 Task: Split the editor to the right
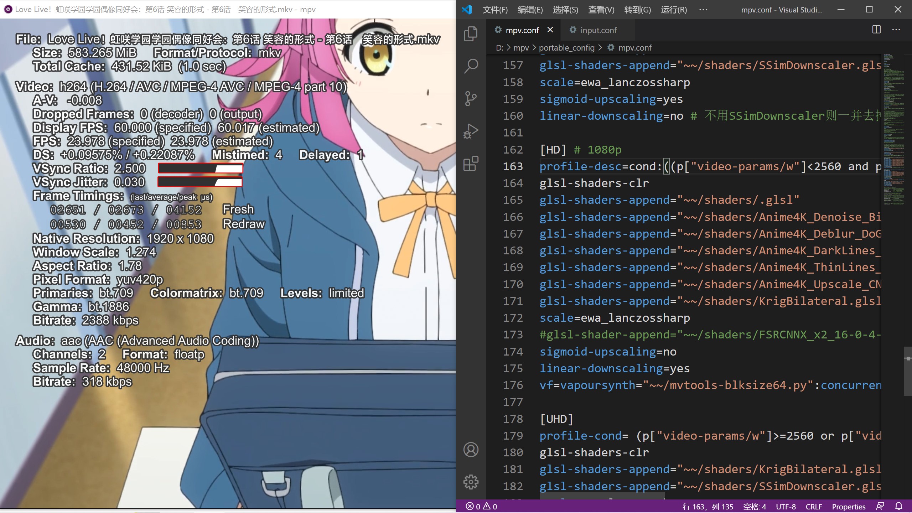[x=876, y=30]
